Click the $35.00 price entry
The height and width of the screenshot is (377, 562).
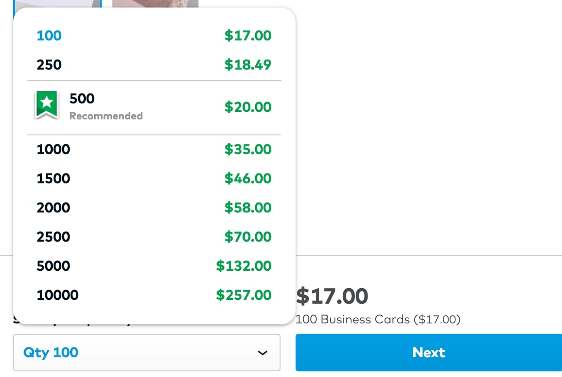click(248, 149)
